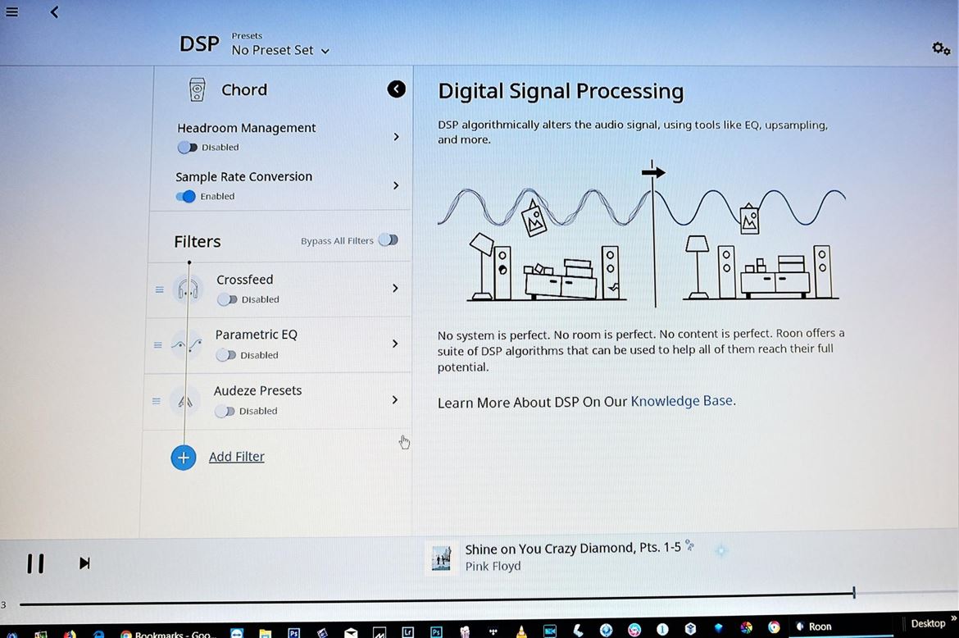Open the Presets dropdown menu
The height and width of the screenshot is (638, 959).
[x=280, y=50]
